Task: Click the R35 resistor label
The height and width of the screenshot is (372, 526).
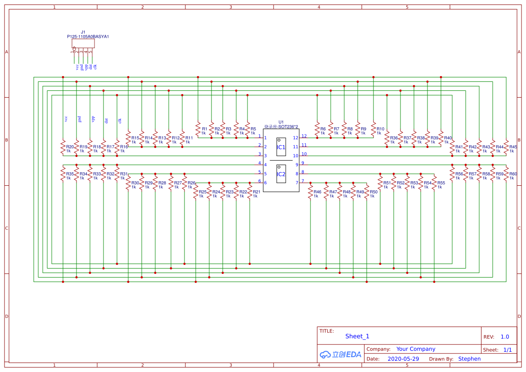Action: click(x=70, y=174)
